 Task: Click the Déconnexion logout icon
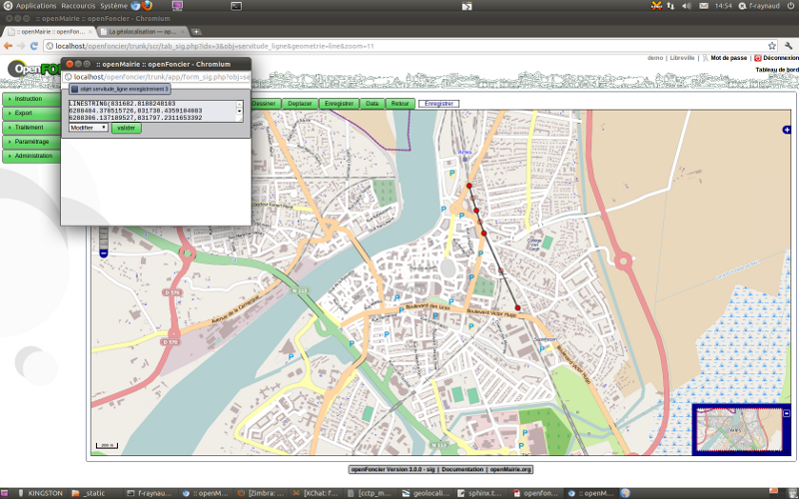[758, 58]
